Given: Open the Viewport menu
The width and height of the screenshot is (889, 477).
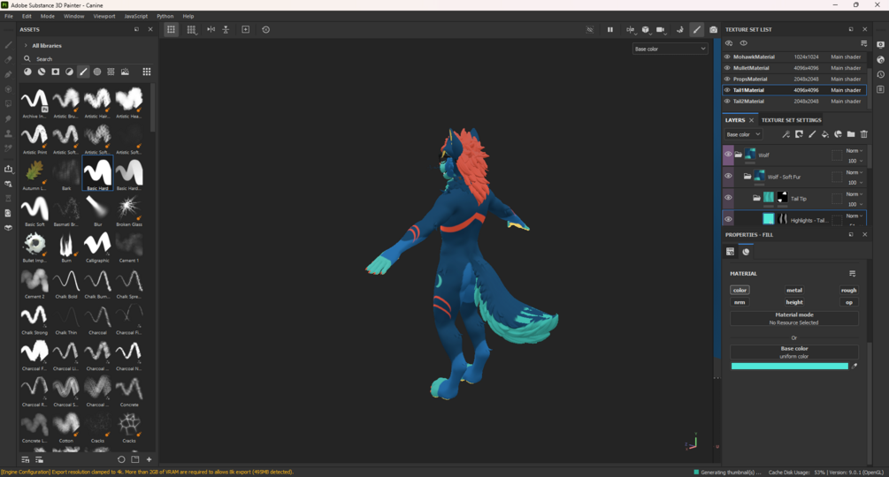Looking at the screenshot, I should click(103, 17).
